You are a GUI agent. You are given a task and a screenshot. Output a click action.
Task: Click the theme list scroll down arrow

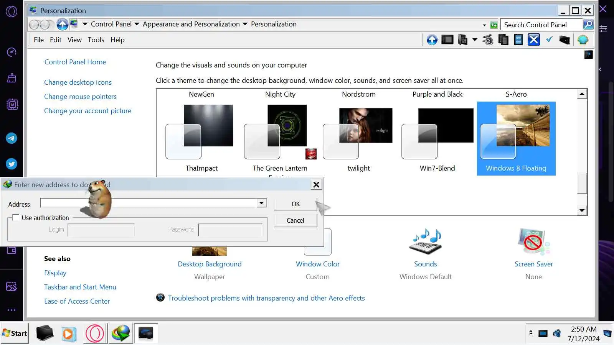pos(582,210)
